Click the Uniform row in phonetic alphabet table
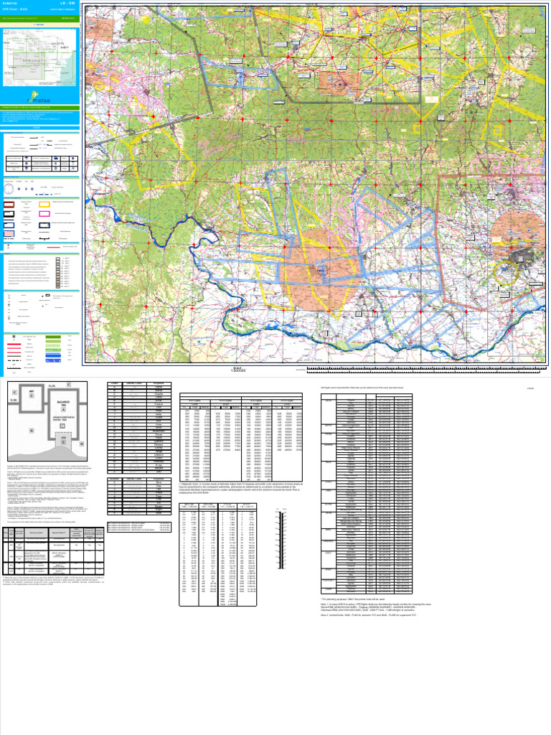 click(x=139, y=454)
